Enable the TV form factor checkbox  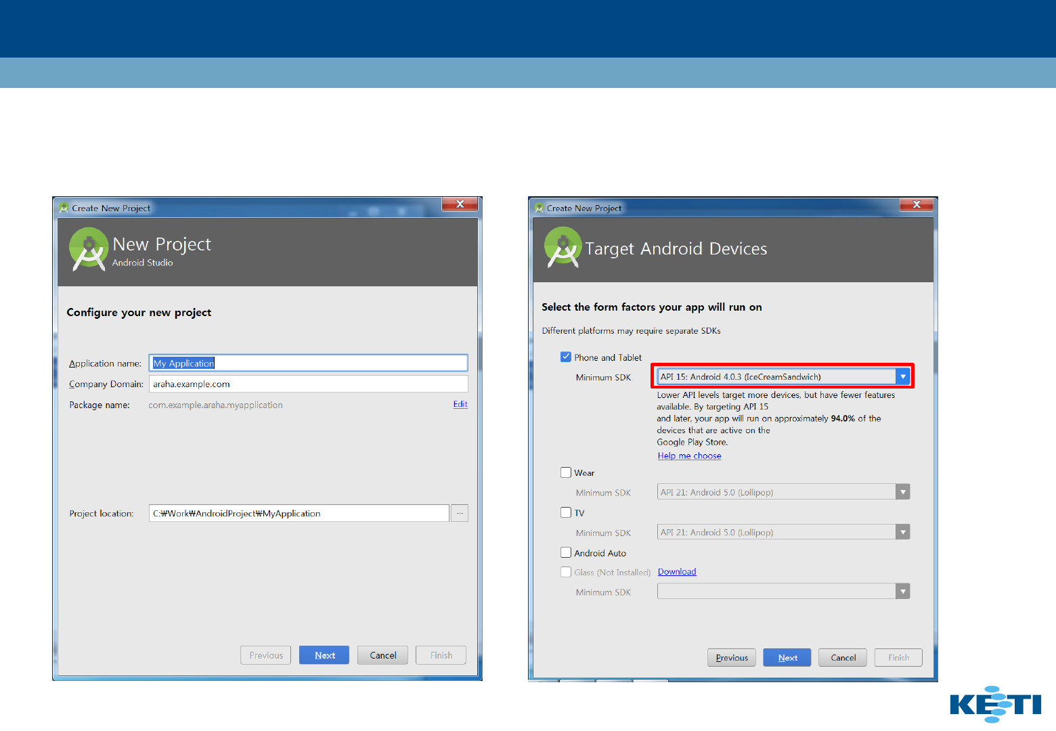click(566, 512)
